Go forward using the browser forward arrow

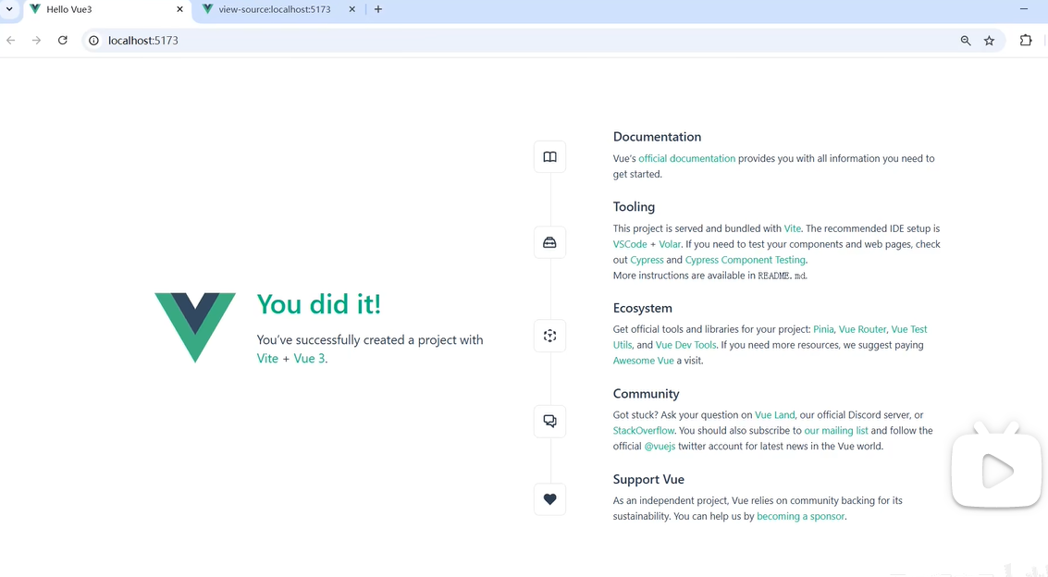pyautogui.click(x=36, y=40)
